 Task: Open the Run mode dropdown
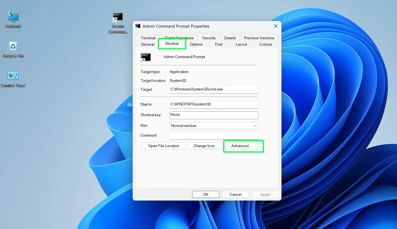[x=255, y=126]
